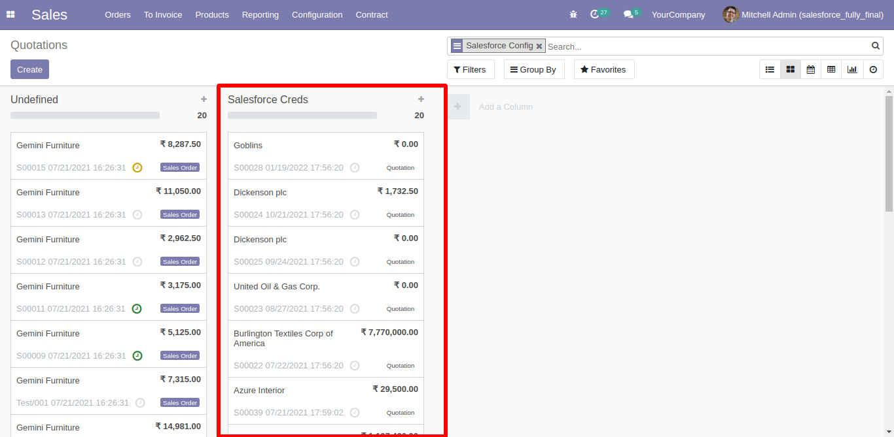Open Azure Interior quotation card
Image resolution: width=894 pixels, height=437 pixels.
(326, 401)
